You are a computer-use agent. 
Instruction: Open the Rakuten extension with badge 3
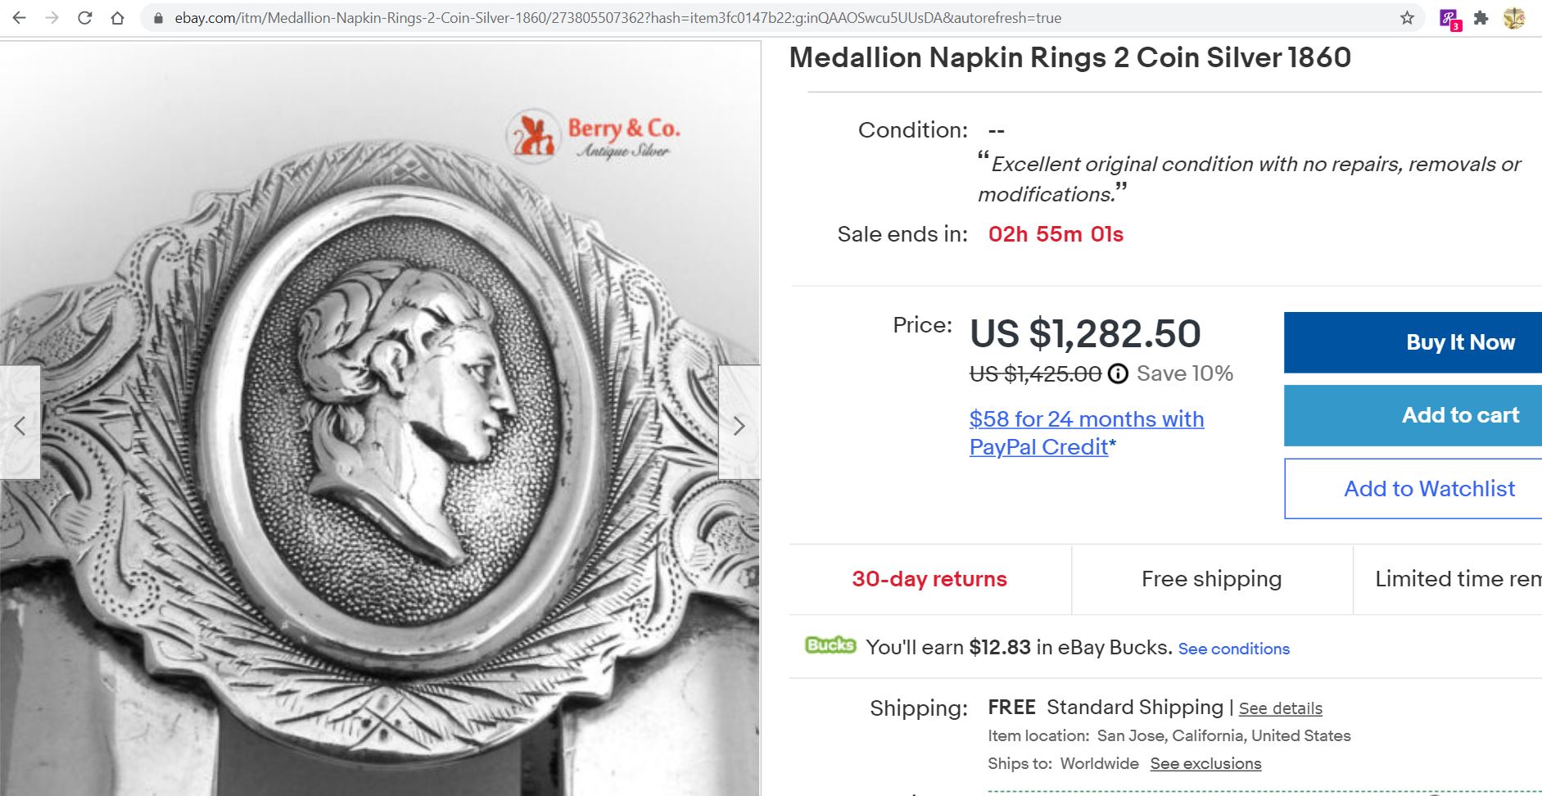1448,17
